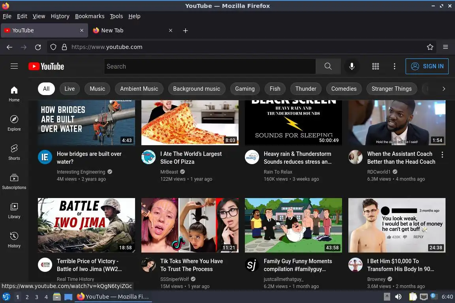Image resolution: width=455 pixels, height=303 pixels.
Task: Open Shorts in sidebar
Action: click(x=14, y=153)
